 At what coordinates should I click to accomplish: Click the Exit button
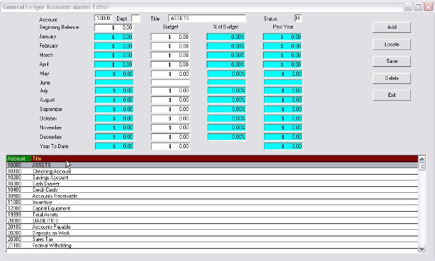point(391,95)
